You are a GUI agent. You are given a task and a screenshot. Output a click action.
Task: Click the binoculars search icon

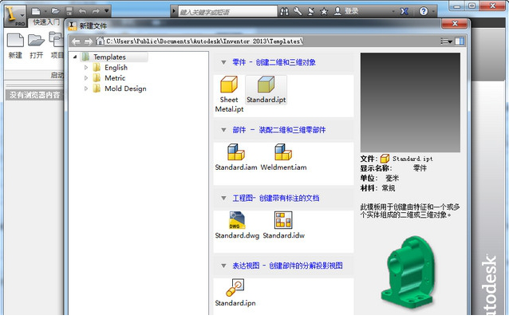point(284,12)
